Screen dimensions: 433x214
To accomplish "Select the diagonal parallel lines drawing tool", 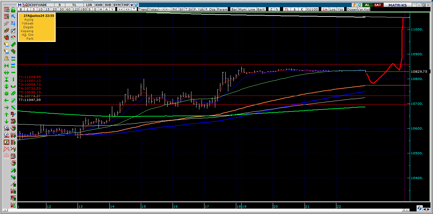I will coord(6,23).
